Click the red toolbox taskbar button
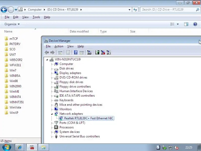This screenshot has width=201, height=151. pyautogui.click(x=32, y=147)
